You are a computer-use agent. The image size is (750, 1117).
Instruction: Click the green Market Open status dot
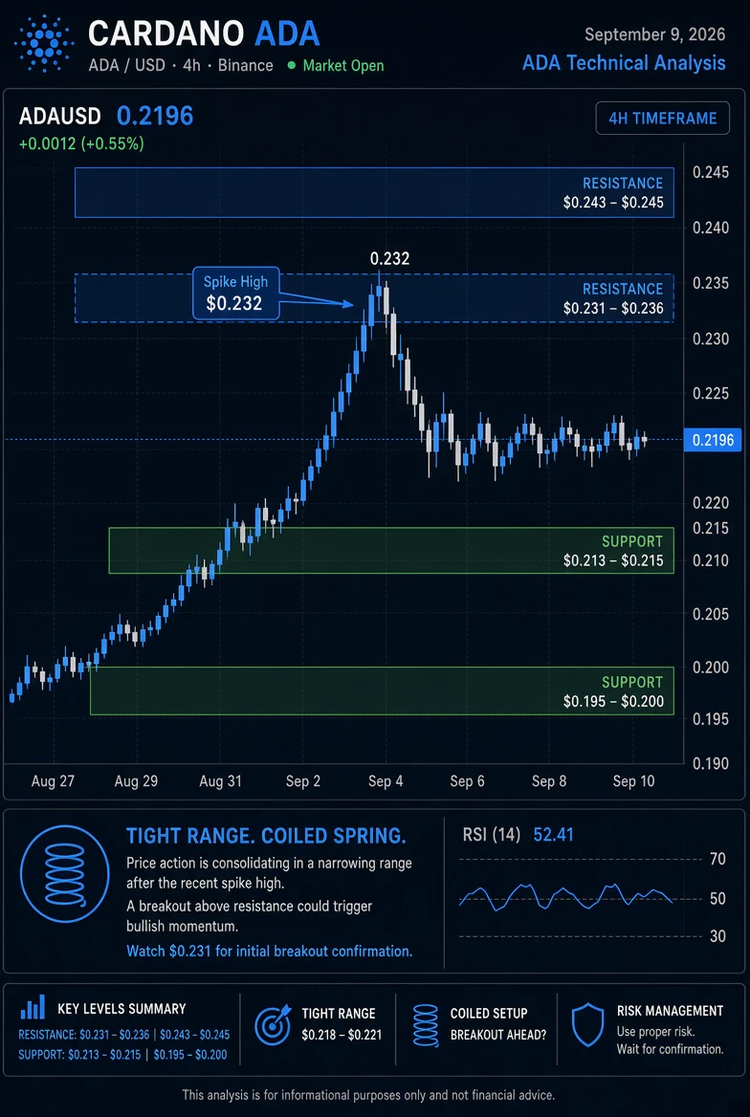tap(291, 66)
